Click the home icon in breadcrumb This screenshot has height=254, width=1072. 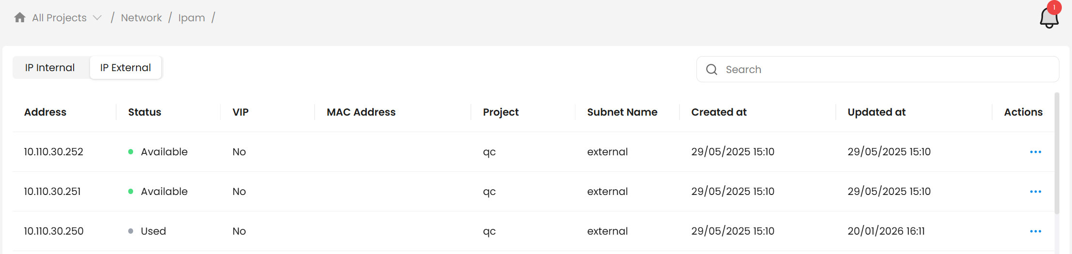20,18
